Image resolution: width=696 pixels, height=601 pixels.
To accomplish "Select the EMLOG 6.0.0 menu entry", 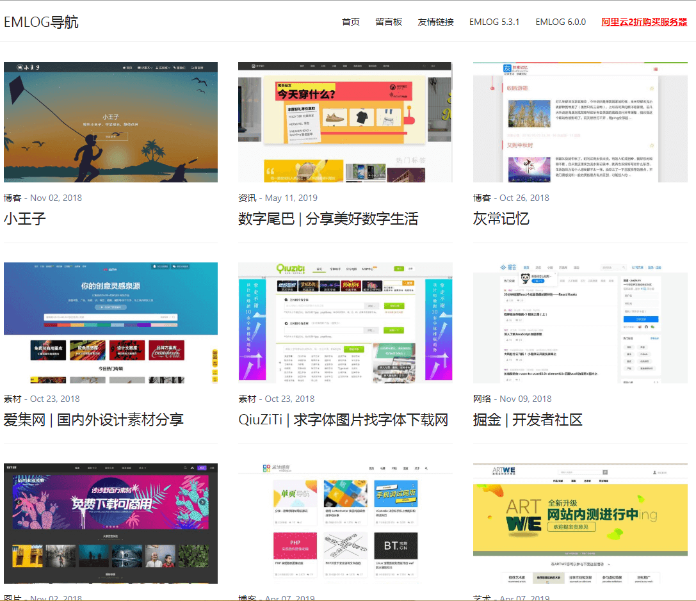I will click(x=560, y=21).
